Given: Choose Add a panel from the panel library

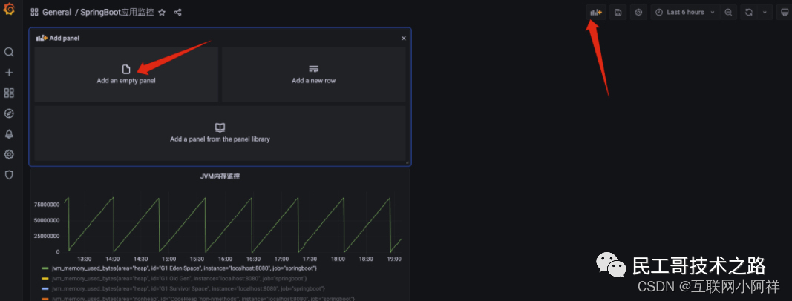Looking at the screenshot, I should tap(220, 133).
